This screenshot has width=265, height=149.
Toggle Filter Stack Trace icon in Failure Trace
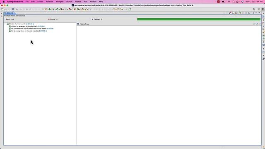[257, 24]
